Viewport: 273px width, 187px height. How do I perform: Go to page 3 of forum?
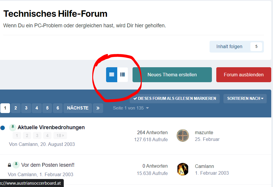[x=26, y=108]
